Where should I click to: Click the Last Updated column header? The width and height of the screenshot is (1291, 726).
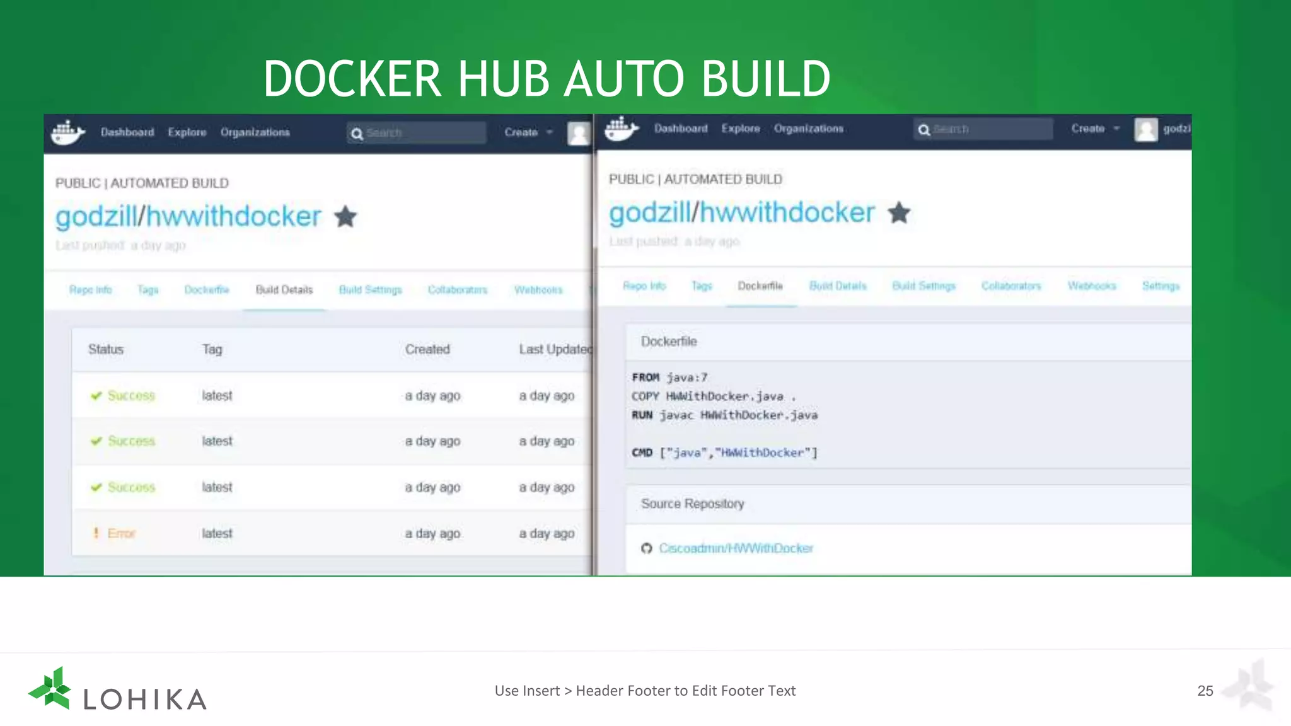(x=555, y=349)
